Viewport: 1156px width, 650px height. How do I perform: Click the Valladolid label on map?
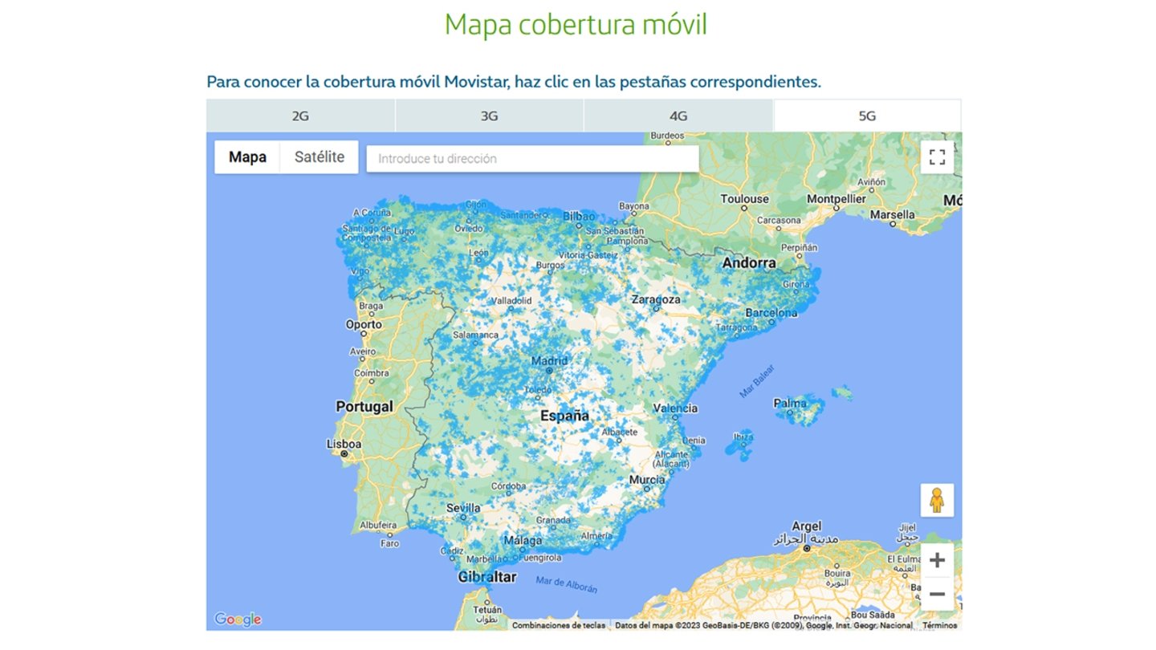(x=510, y=301)
